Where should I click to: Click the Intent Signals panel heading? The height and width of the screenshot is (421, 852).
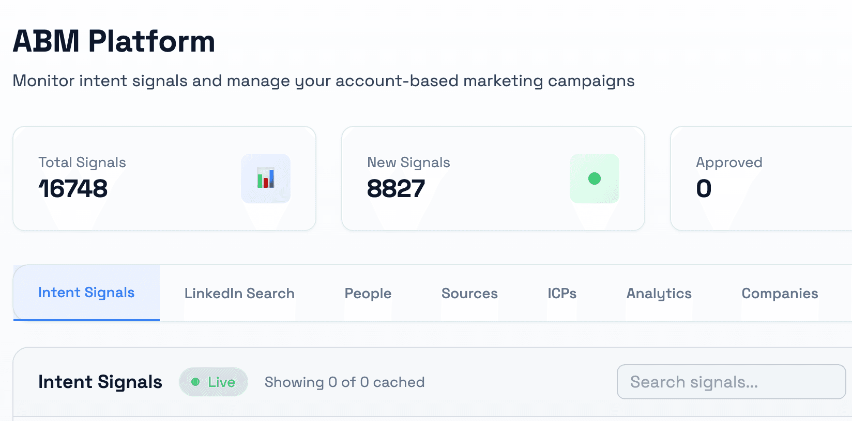tap(100, 382)
